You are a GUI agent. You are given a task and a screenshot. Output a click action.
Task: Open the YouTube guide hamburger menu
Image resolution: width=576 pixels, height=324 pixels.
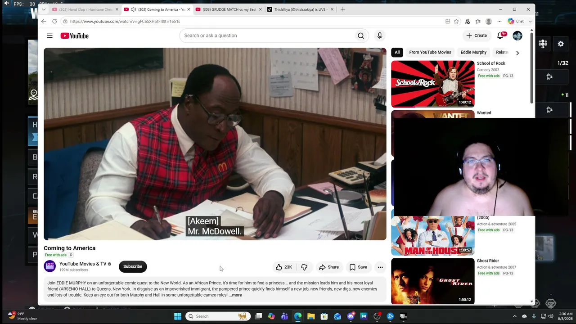[50, 36]
